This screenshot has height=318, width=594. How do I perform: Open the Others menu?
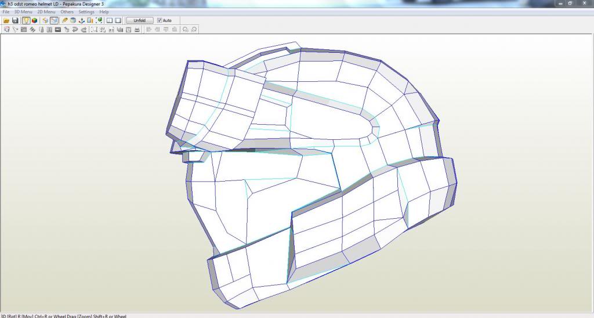[67, 12]
